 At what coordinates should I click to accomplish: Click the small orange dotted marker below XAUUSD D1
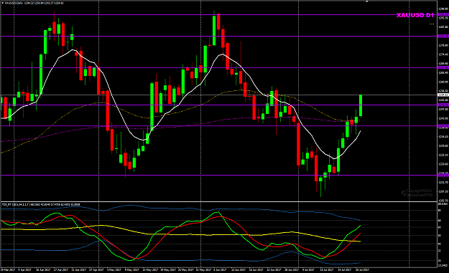click(x=432, y=24)
